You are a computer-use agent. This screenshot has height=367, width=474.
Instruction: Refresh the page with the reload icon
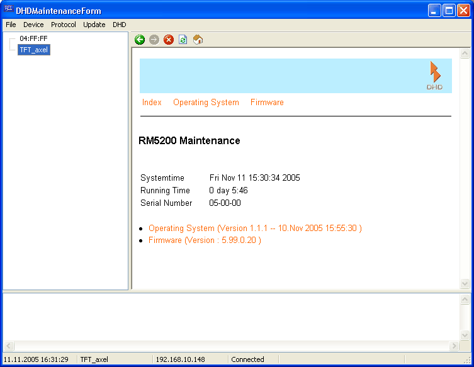tap(183, 40)
